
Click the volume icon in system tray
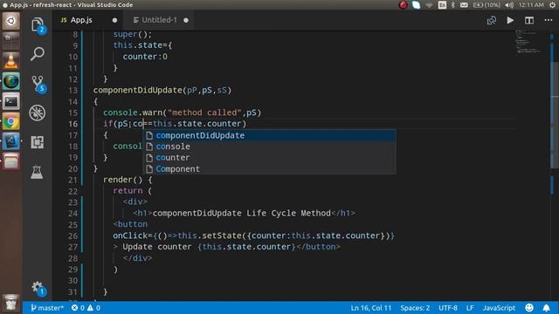coord(509,5)
